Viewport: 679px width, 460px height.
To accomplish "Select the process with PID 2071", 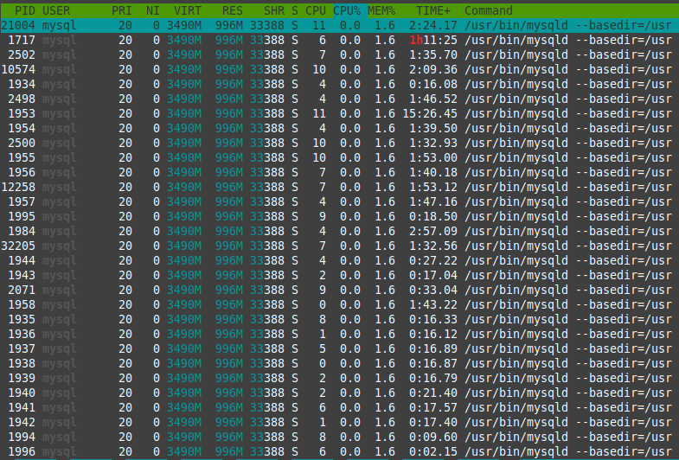I will click(22, 290).
